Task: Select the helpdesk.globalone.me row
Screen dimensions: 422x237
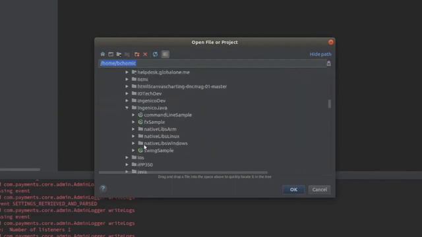Action: tap(164, 72)
